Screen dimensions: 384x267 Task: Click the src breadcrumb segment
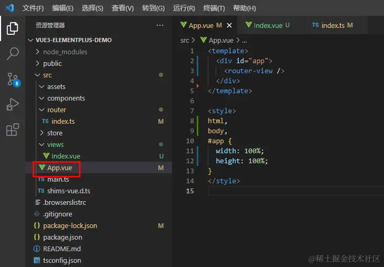(x=185, y=40)
